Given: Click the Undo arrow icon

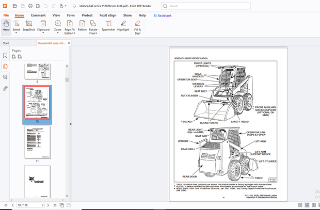Looking at the screenshot, I should 46,6.
